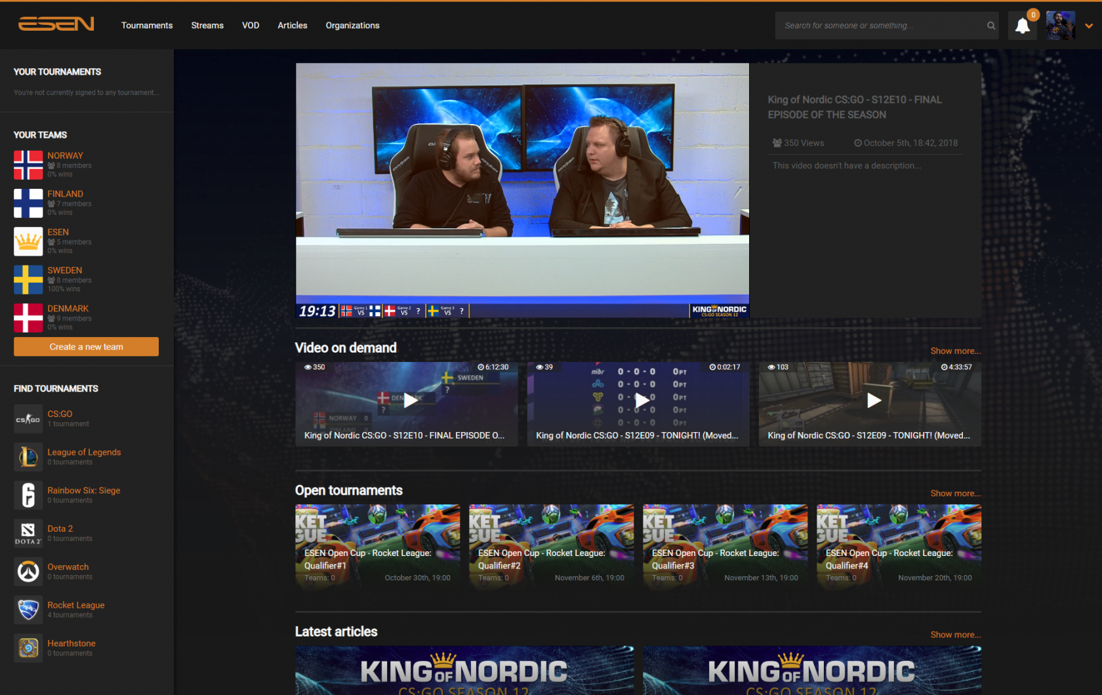This screenshot has height=695, width=1102.
Task: Show more open tournaments
Action: click(955, 493)
